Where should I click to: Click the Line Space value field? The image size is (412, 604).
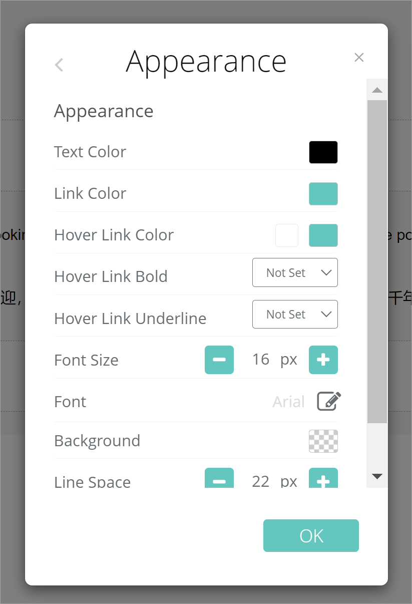pos(261,481)
